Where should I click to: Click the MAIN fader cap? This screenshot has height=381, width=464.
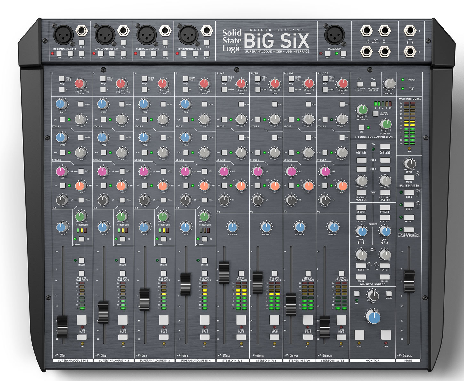point(409,281)
